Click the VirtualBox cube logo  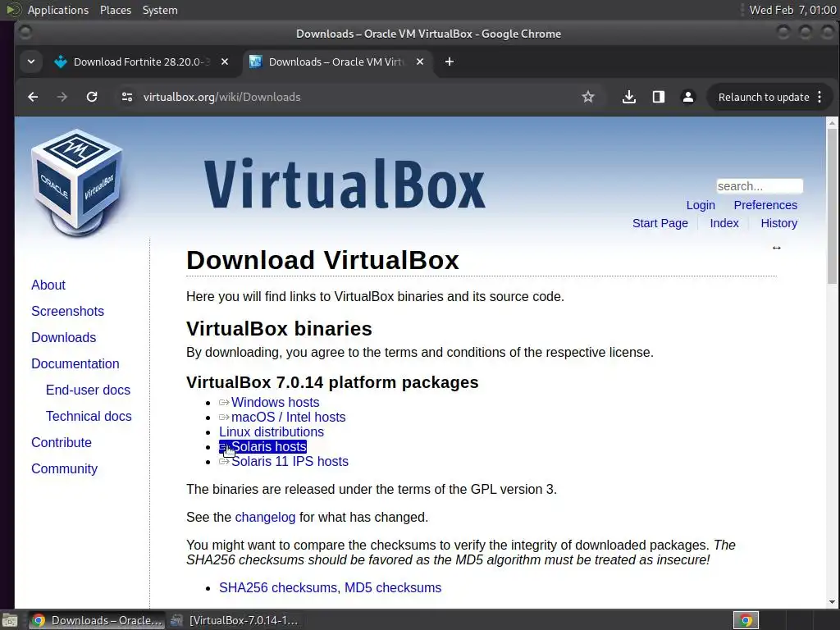click(77, 182)
